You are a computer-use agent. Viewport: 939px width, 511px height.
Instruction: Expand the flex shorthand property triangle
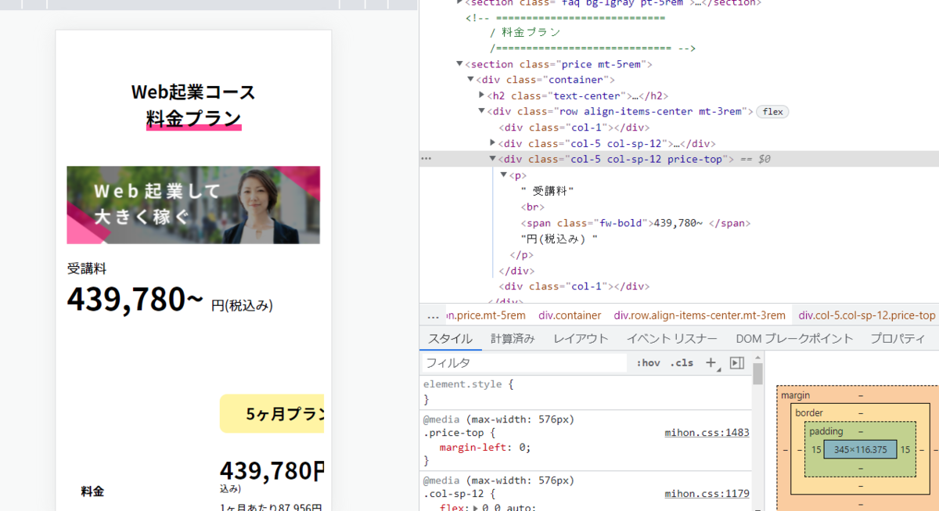point(477,508)
